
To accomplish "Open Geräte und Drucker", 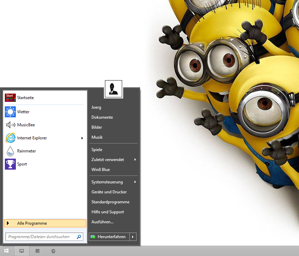I will [x=109, y=192].
